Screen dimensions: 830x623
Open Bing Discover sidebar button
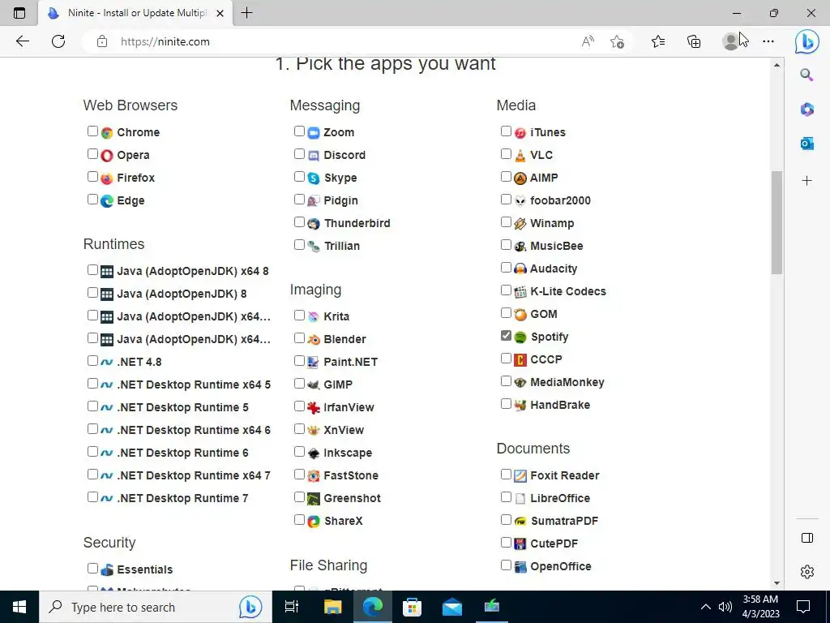click(x=806, y=41)
